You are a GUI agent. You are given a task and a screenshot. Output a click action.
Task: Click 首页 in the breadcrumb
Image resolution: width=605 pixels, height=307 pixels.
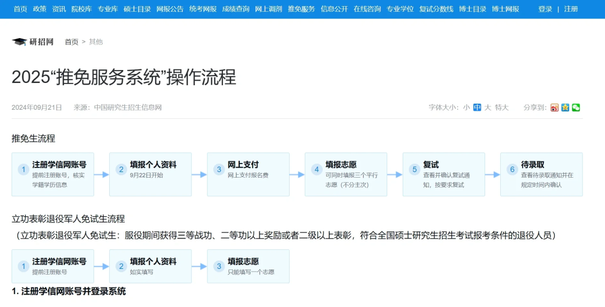(72, 42)
